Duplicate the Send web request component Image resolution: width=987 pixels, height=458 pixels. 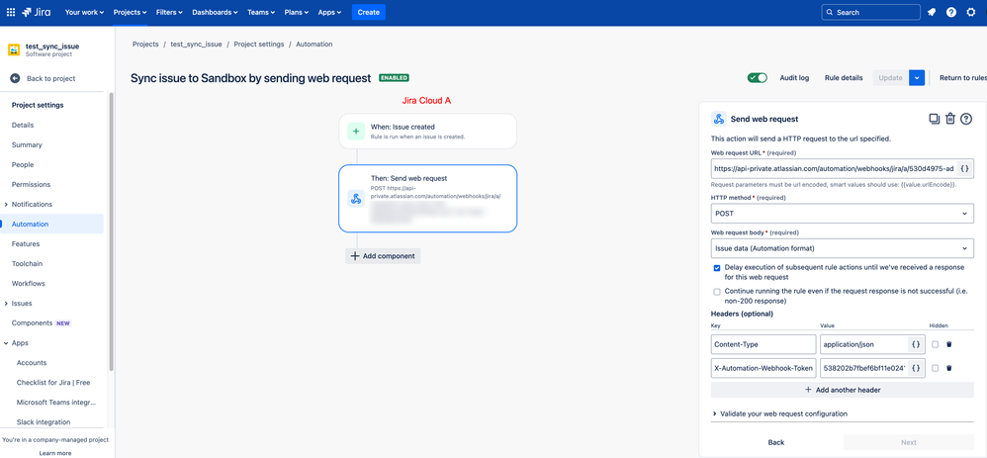click(935, 119)
